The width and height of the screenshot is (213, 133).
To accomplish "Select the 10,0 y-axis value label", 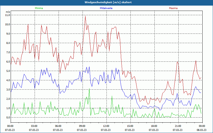I will tap(7, 24).
